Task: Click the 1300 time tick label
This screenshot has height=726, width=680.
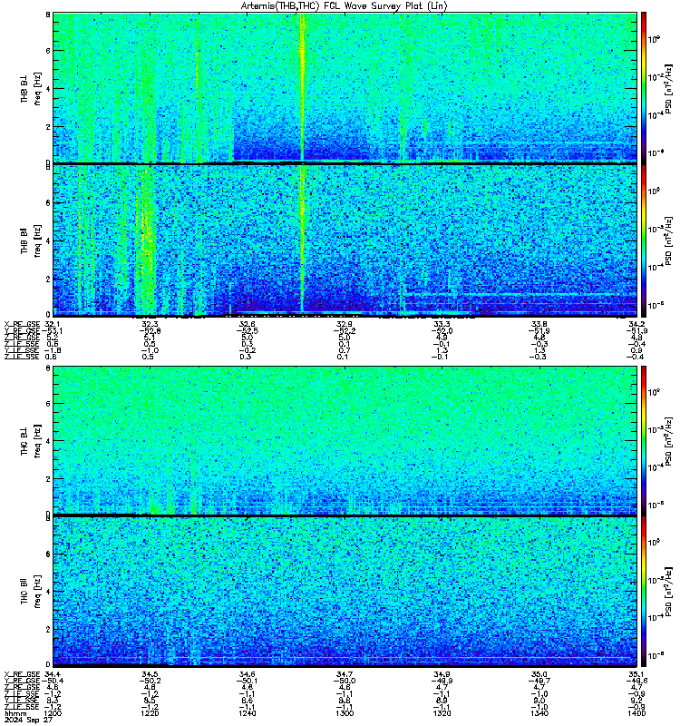Action: coord(345,713)
